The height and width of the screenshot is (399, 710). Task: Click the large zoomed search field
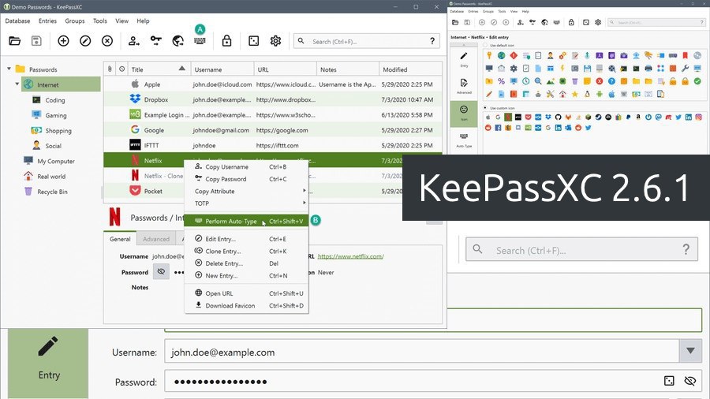point(581,249)
